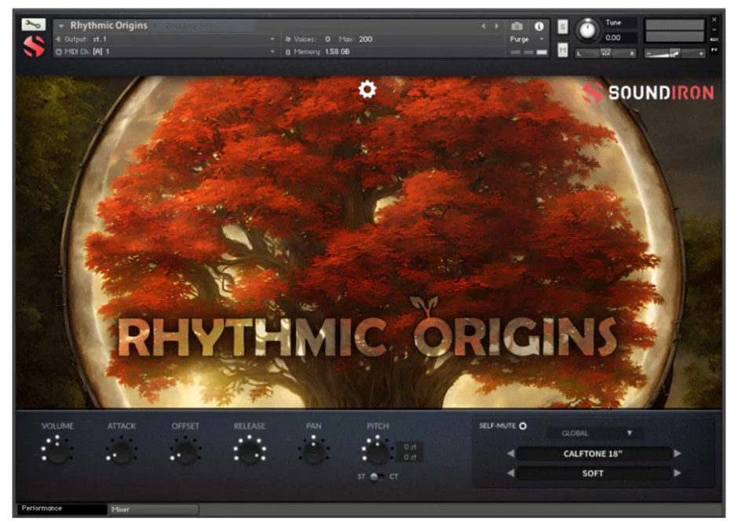Screen dimensions: 738x526
Task: Toggle the ST/CT pitch mode switch
Action: (376, 477)
